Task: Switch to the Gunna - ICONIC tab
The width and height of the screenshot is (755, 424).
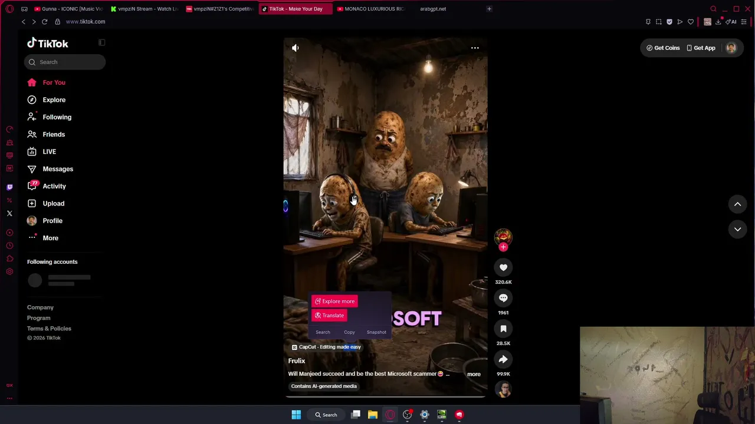Action: [68, 9]
